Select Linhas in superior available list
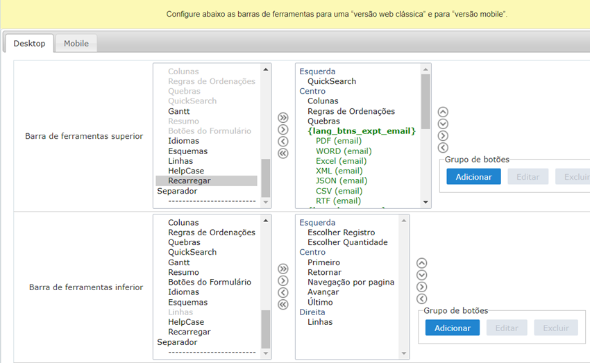This screenshot has width=590, height=363. pos(180,161)
